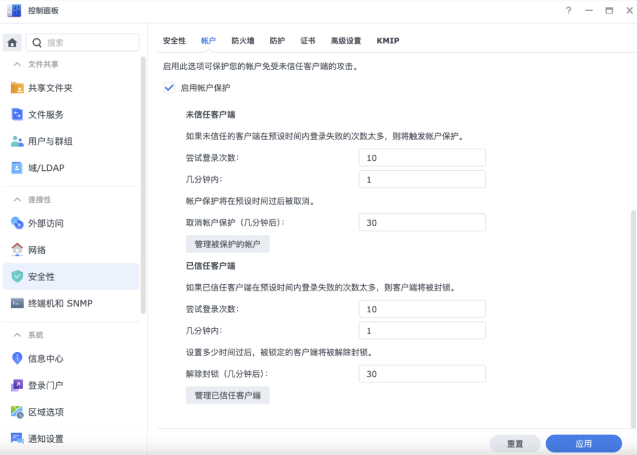The height and width of the screenshot is (455, 637).
Task: Open 外部访问 via its globe icon
Action: [x=17, y=223]
